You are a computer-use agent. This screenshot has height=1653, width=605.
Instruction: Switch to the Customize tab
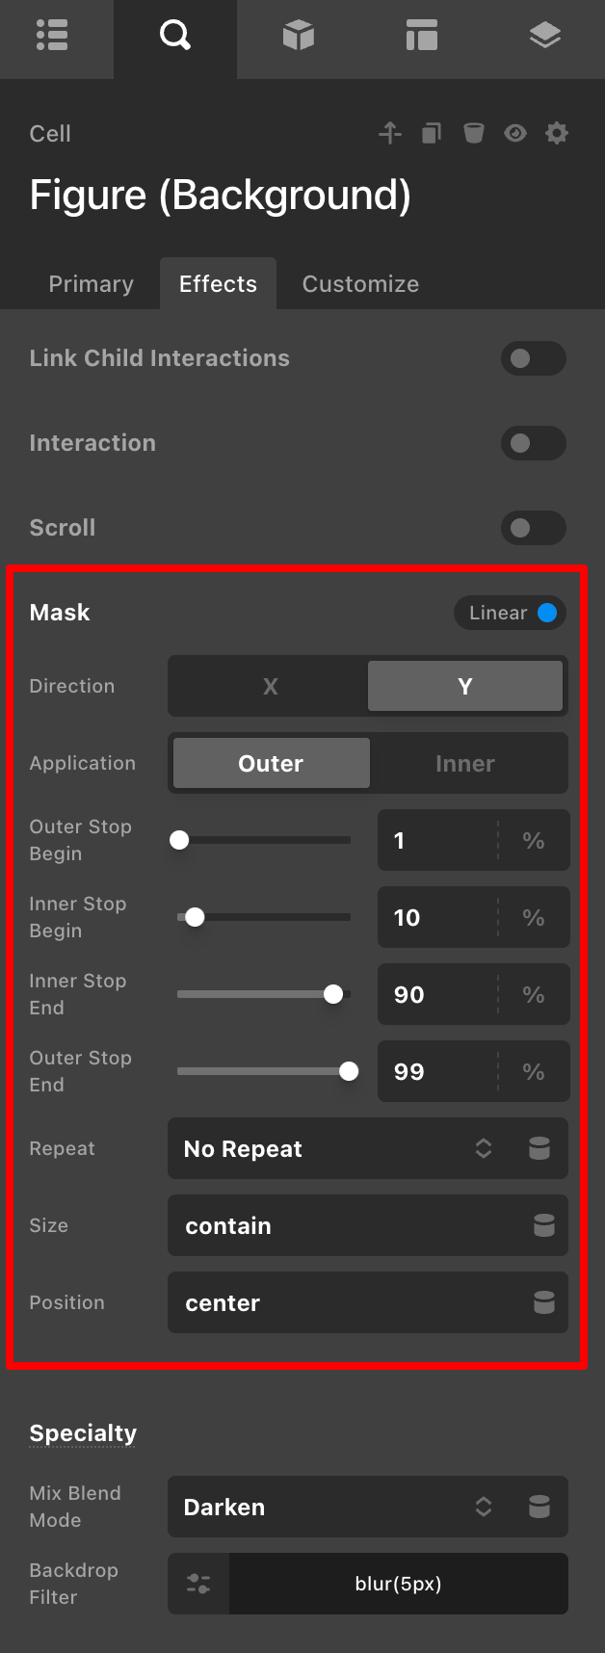pyautogui.click(x=360, y=284)
